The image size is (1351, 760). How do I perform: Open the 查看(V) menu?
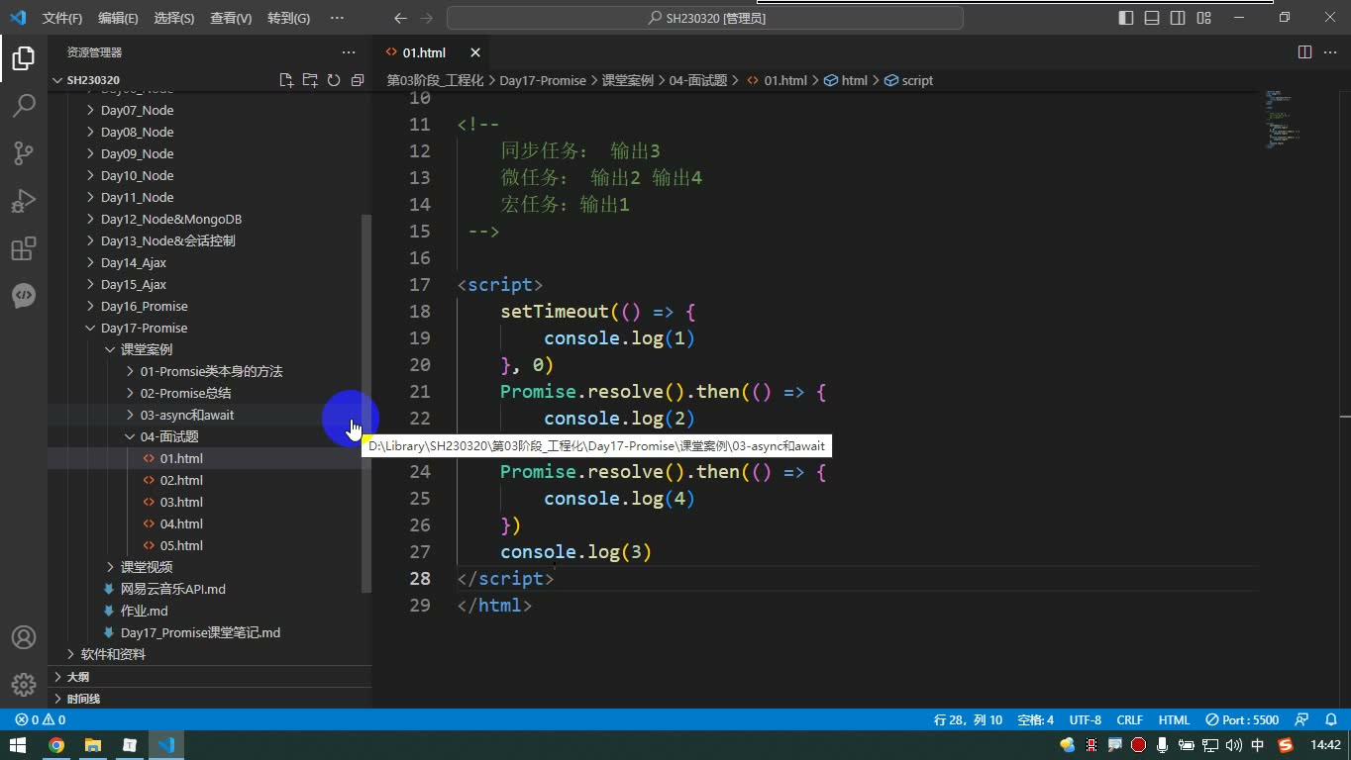[x=231, y=18]
